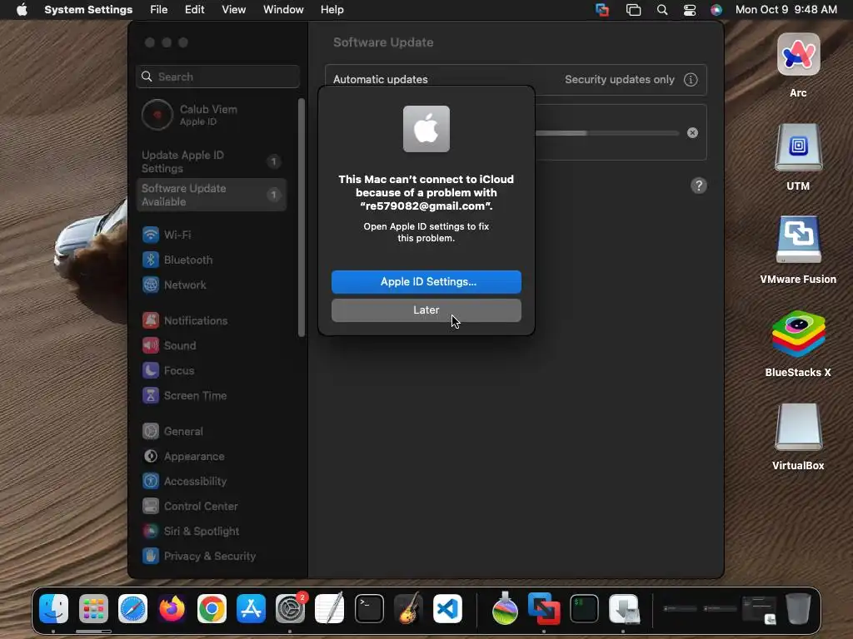The width and height of the screenshot is (853, 639).
Task: Open Firefox in the Dock
Action: pos(172,608)
